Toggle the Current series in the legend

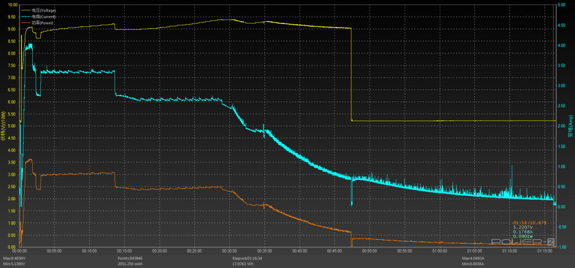click(43, 17)
